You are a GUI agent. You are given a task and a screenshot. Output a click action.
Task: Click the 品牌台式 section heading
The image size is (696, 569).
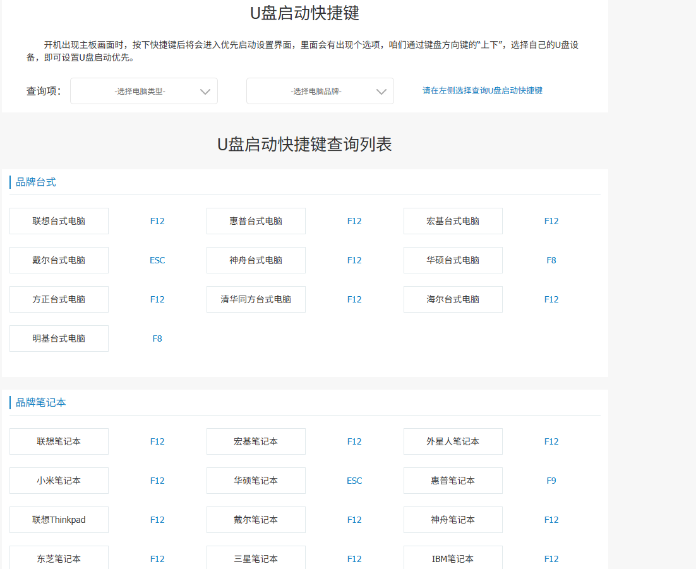point(35,182)
